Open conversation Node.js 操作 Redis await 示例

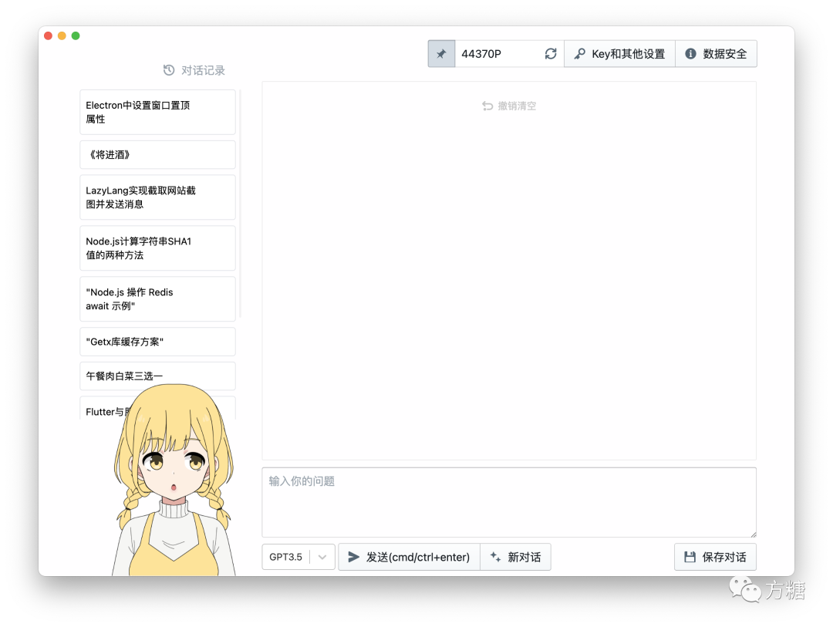point(157,299)
